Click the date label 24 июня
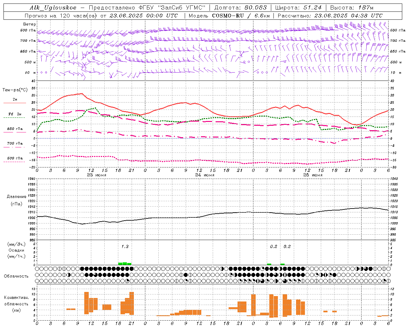 point(205,175)
